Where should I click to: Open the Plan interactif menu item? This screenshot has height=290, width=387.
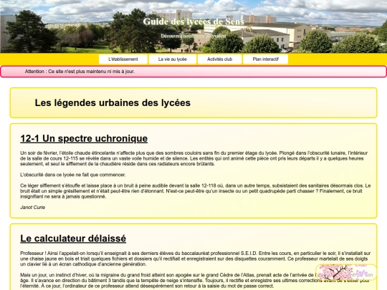coord(266,59)
